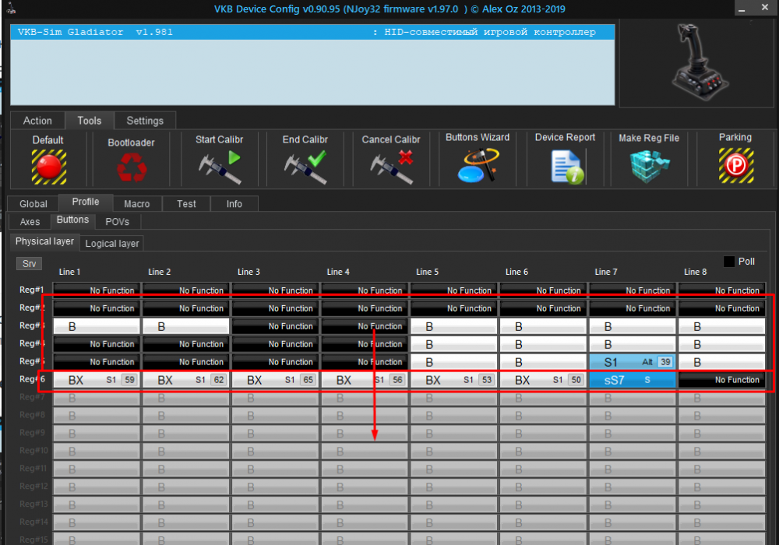
Task: Toggle the Poll checkbox
Action: click(x=729, y=262)
